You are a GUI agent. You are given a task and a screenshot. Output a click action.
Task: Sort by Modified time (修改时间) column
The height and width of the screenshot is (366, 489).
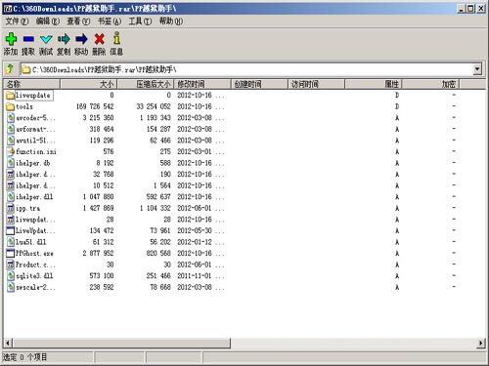coord(202,84)
